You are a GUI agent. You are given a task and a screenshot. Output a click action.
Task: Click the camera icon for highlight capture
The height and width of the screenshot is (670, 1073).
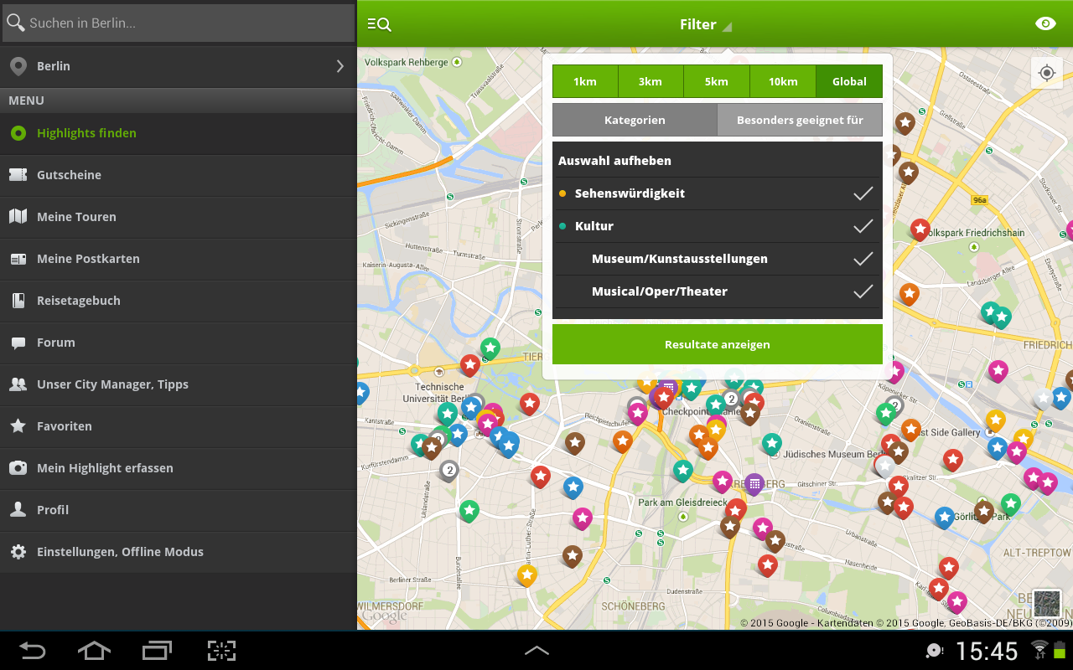(x=18, y=468)
